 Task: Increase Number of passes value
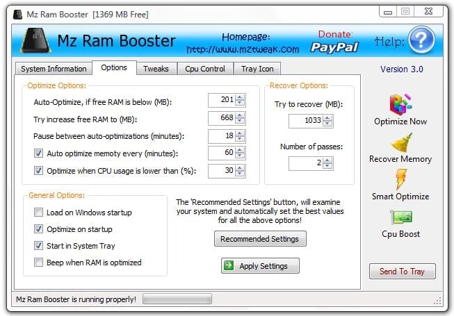click(327, 160)
